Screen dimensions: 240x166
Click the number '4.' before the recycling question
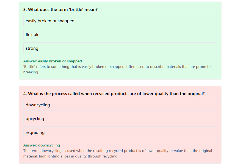[x=25, y=94]
